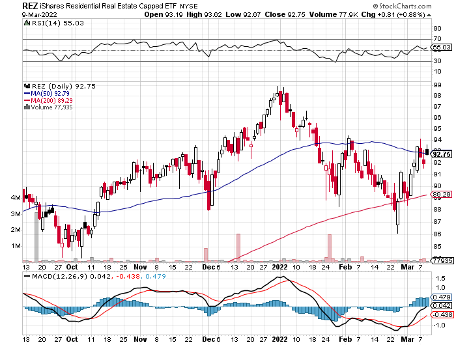This screenshot has width=456, height=345.
Task: Click the black line marker before MACD(12,26,9)
Action: pyautogui.click(x=27, y=276)
